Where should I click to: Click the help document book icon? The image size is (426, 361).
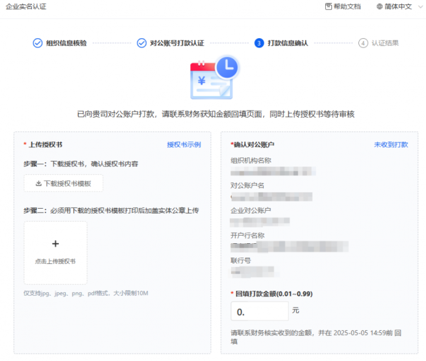click(x=328, y=6)
